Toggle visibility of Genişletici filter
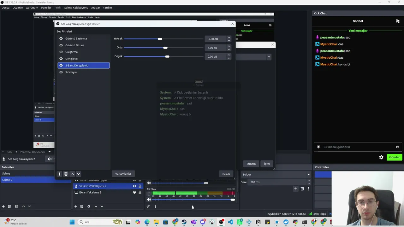Screen dimensions: 404x227 (61, 59)
